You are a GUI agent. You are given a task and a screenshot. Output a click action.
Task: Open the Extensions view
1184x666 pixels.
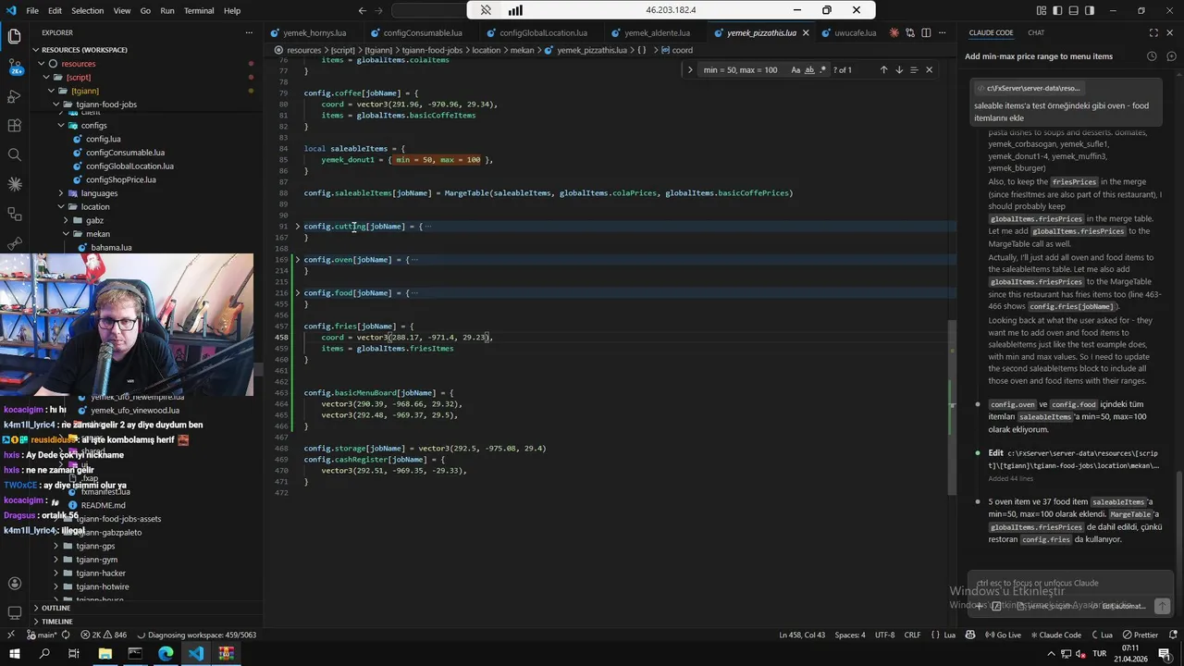[x=14, y=125]
